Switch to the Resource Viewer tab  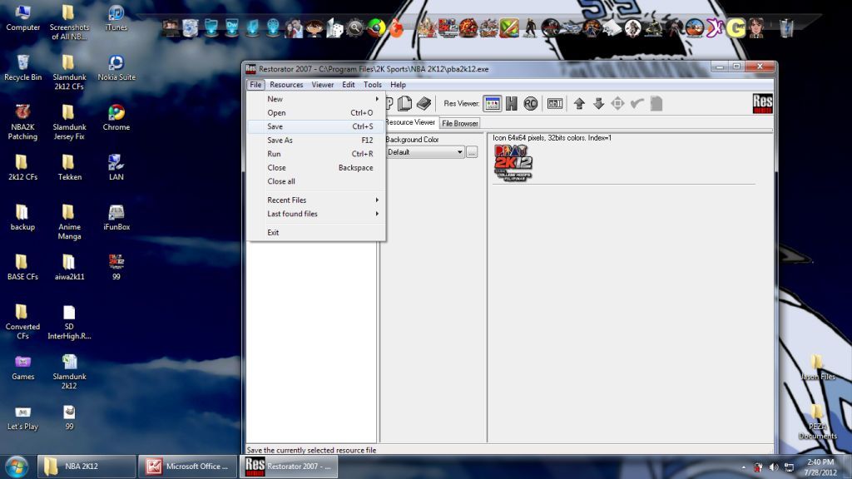pos(409,122)
